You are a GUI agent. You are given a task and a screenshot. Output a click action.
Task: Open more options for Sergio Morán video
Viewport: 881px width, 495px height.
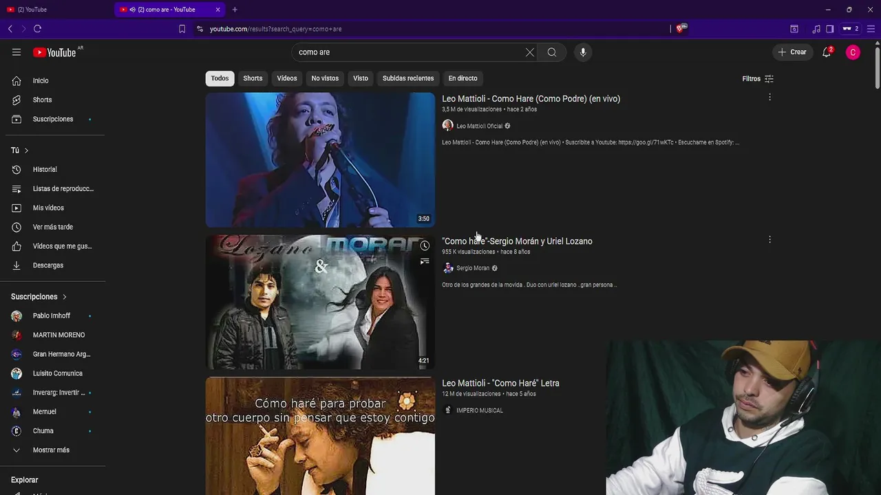tap(769, 240)
